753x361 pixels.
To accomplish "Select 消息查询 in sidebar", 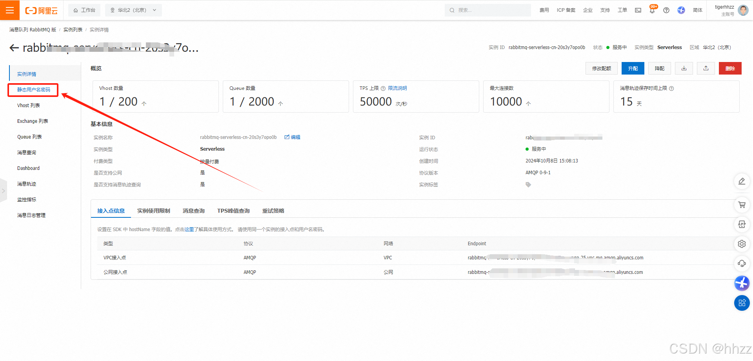I will [27, 153].
